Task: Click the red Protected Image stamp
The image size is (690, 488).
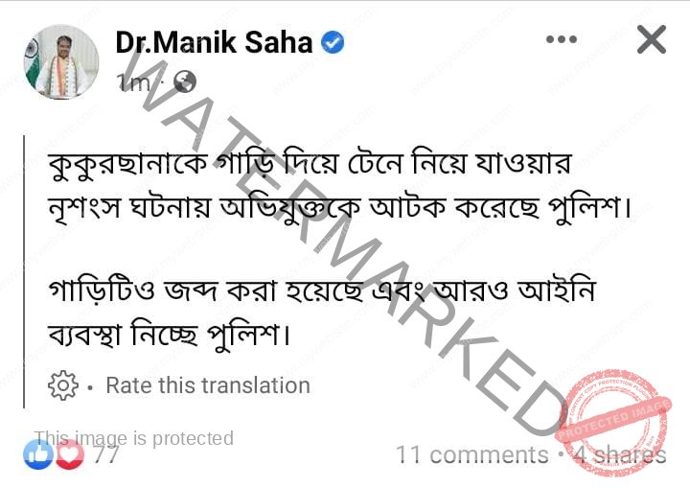Action: click(x=613, y=423)
